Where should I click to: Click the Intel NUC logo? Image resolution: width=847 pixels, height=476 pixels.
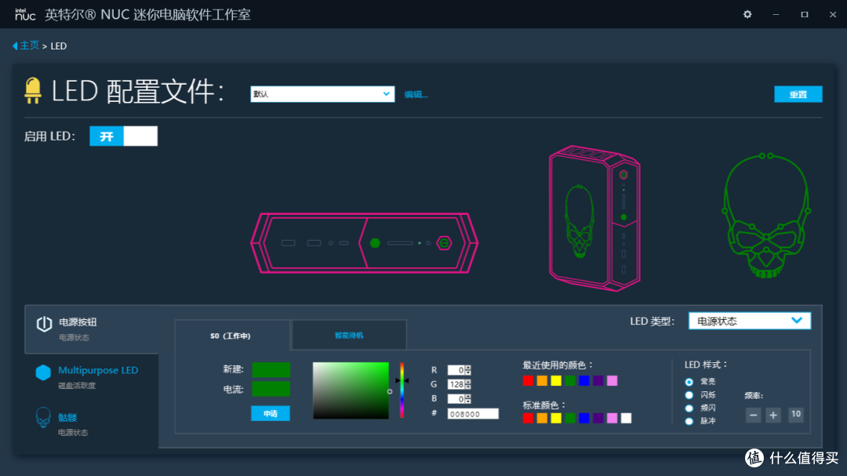click(x=25, y=15)
